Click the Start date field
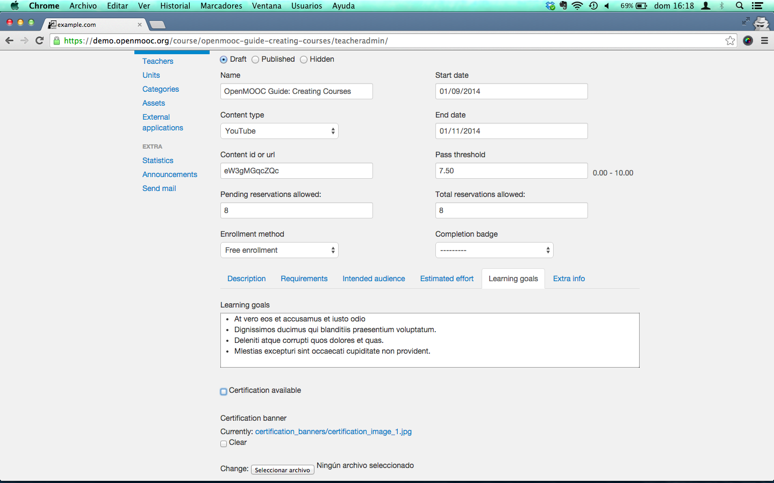This screenshot has height=483, width=774. pos(512,91)
